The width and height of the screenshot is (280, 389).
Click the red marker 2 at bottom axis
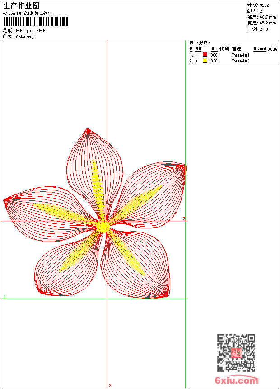click(110, 385)
